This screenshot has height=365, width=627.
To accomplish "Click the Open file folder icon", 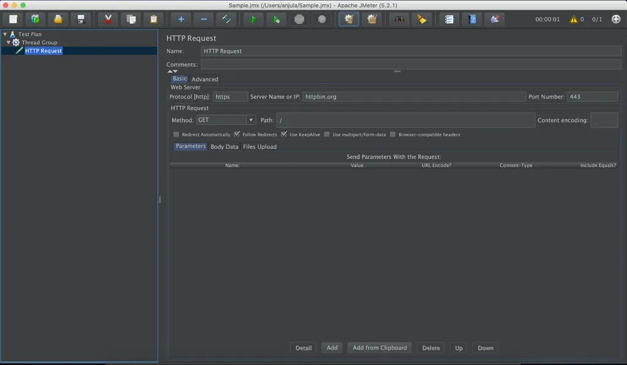I will click(x=58, y=19).
